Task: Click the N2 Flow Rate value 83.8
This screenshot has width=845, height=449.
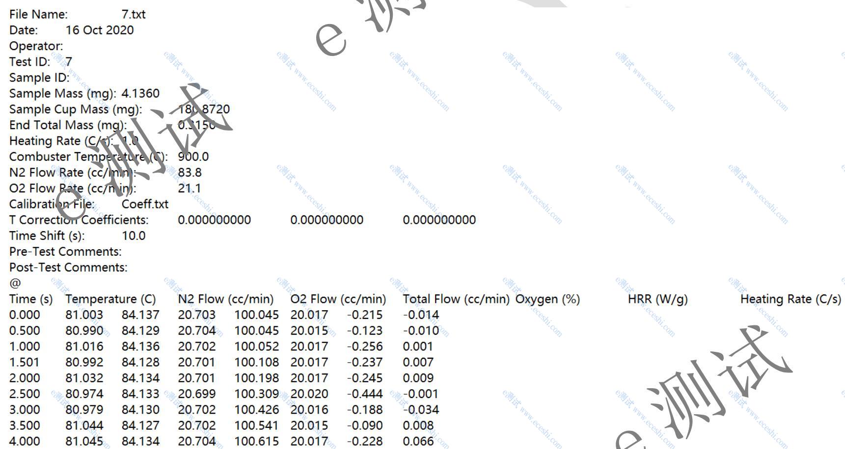Action: (190, 172)
